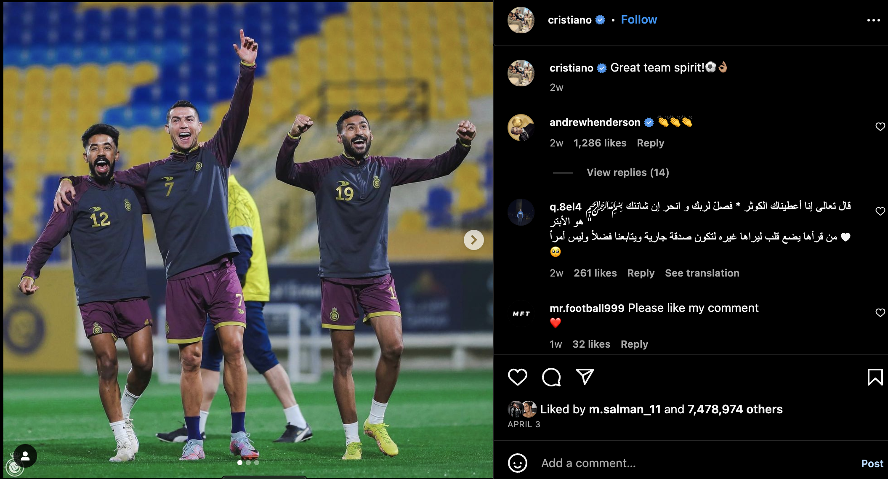The image size is (888, 479).
Task: Save post with the bookmark icon
Action: click(875, 377)
